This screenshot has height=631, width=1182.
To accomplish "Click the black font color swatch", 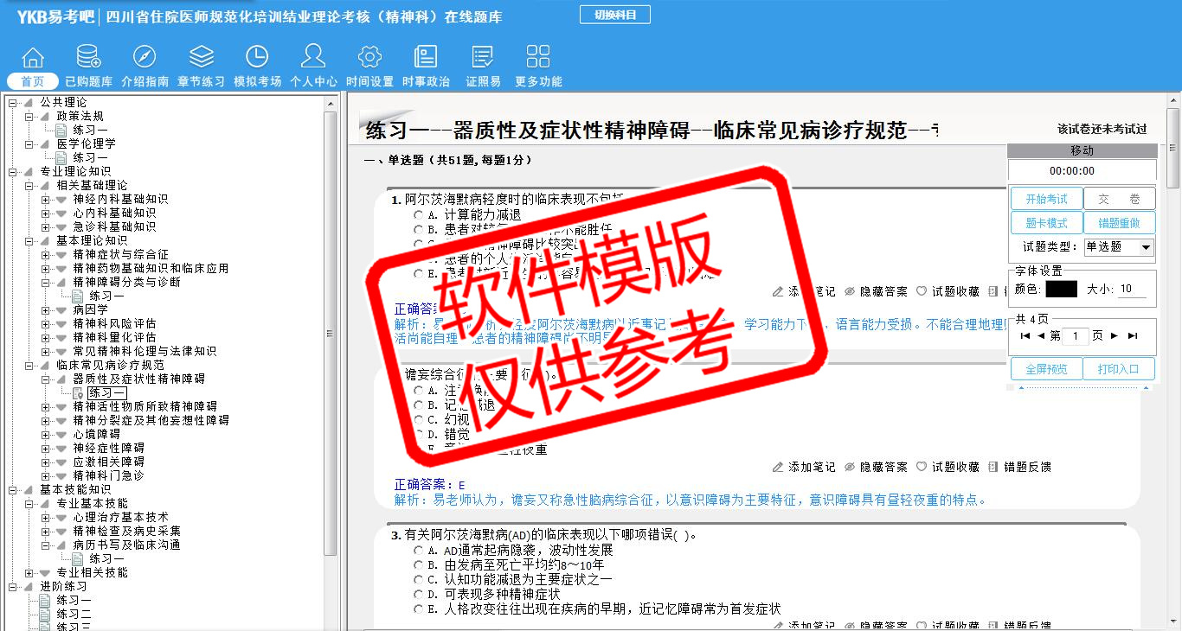I will pos(1061,290).
